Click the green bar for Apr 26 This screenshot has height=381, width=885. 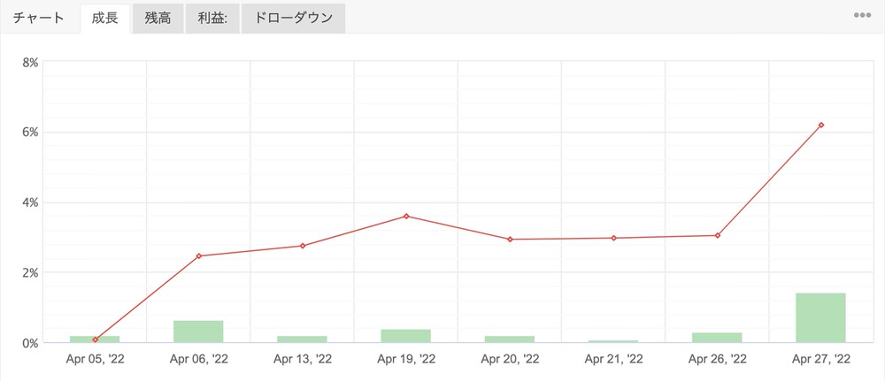(717, 338)
